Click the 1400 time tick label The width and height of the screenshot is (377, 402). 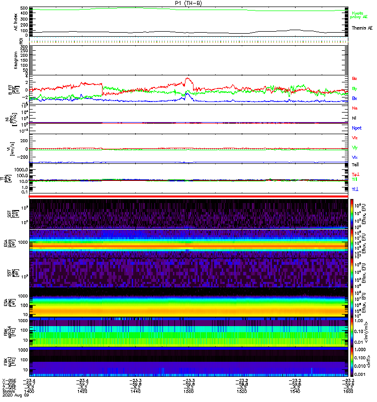(x=29, y=391)
